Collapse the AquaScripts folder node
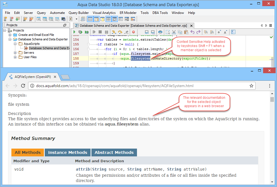The image size is (277, 187). click(x=15, y=44)
